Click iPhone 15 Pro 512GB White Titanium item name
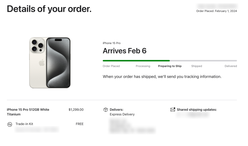 click(x=28, y=112)
